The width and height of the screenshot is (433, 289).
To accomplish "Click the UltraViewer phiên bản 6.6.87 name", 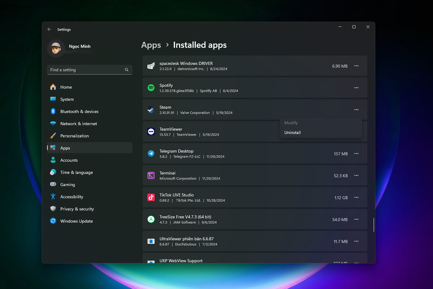I will tap(186, 239).
